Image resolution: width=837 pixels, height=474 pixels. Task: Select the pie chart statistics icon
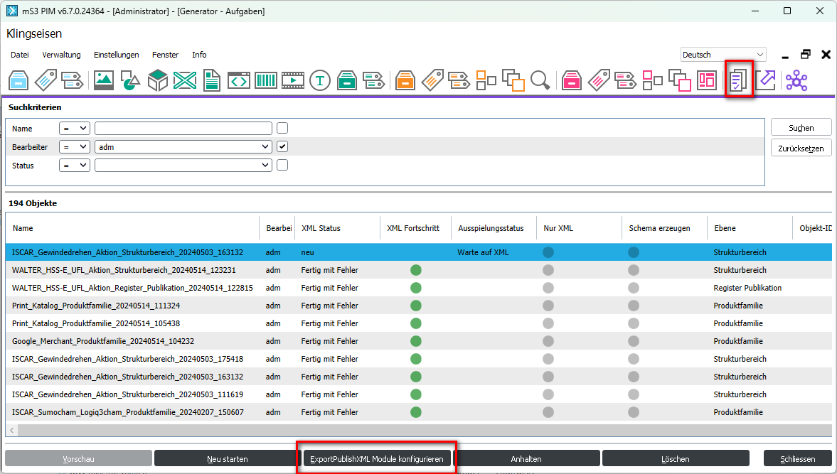point(130,80)
